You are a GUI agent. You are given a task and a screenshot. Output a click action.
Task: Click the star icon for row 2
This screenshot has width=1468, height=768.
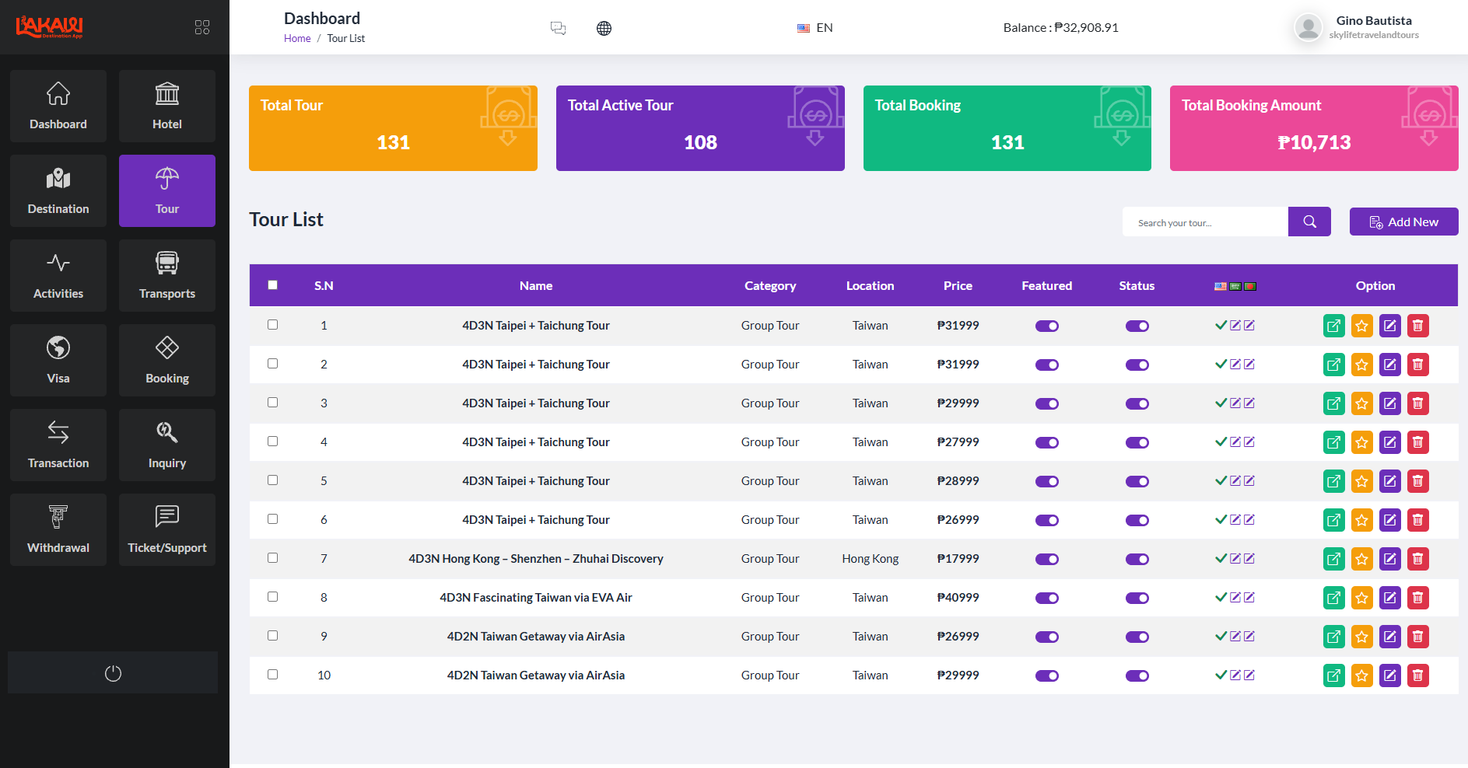click(x=1361, y=365)
